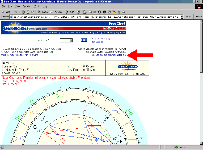The height and width of the screenshot is (150, 203).
Task: Select the 'fr' language button
Action: click(x=116, y=28)
